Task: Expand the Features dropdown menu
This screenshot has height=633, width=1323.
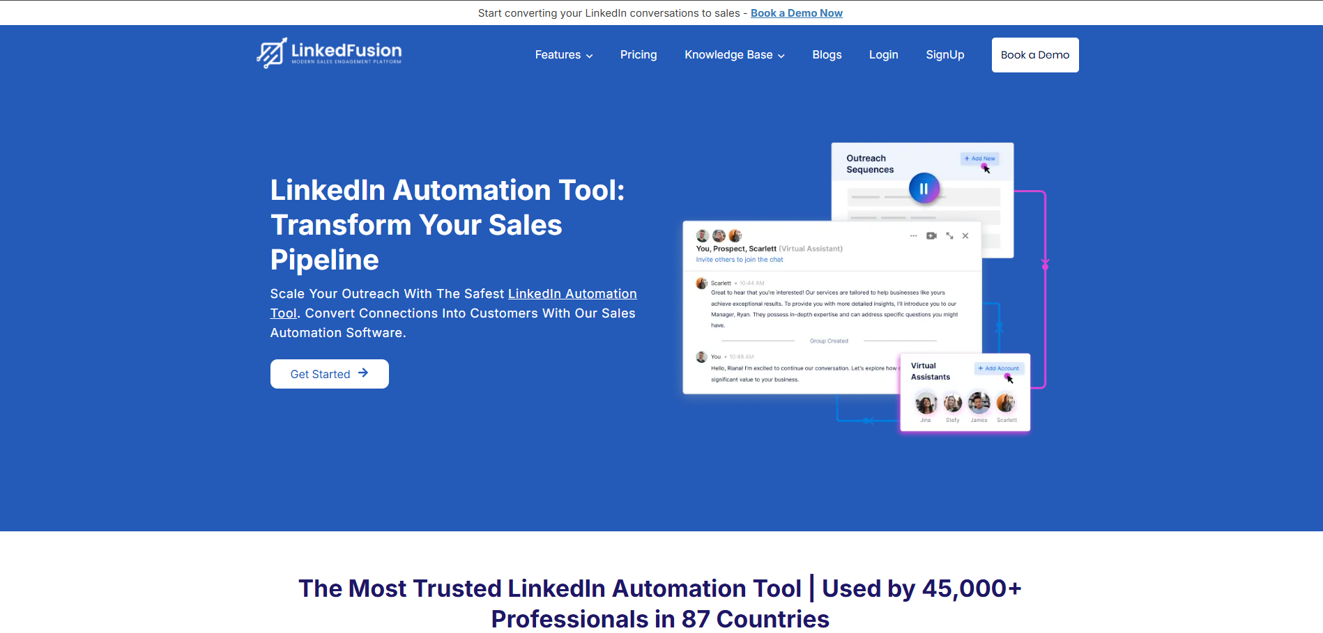Action: coord(564,55)
